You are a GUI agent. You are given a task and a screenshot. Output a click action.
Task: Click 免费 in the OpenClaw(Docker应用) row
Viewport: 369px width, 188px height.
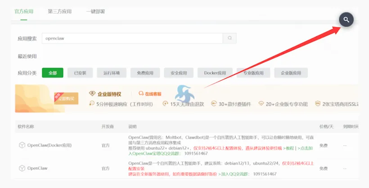[324, 145]
